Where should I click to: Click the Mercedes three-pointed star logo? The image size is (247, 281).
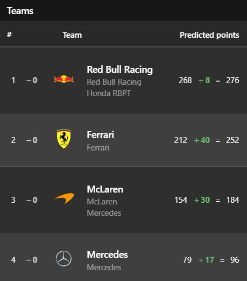click(63, 258)
